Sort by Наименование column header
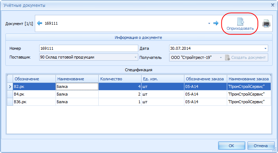Screen dimensions: 278x153 click(x=77, y=79)
